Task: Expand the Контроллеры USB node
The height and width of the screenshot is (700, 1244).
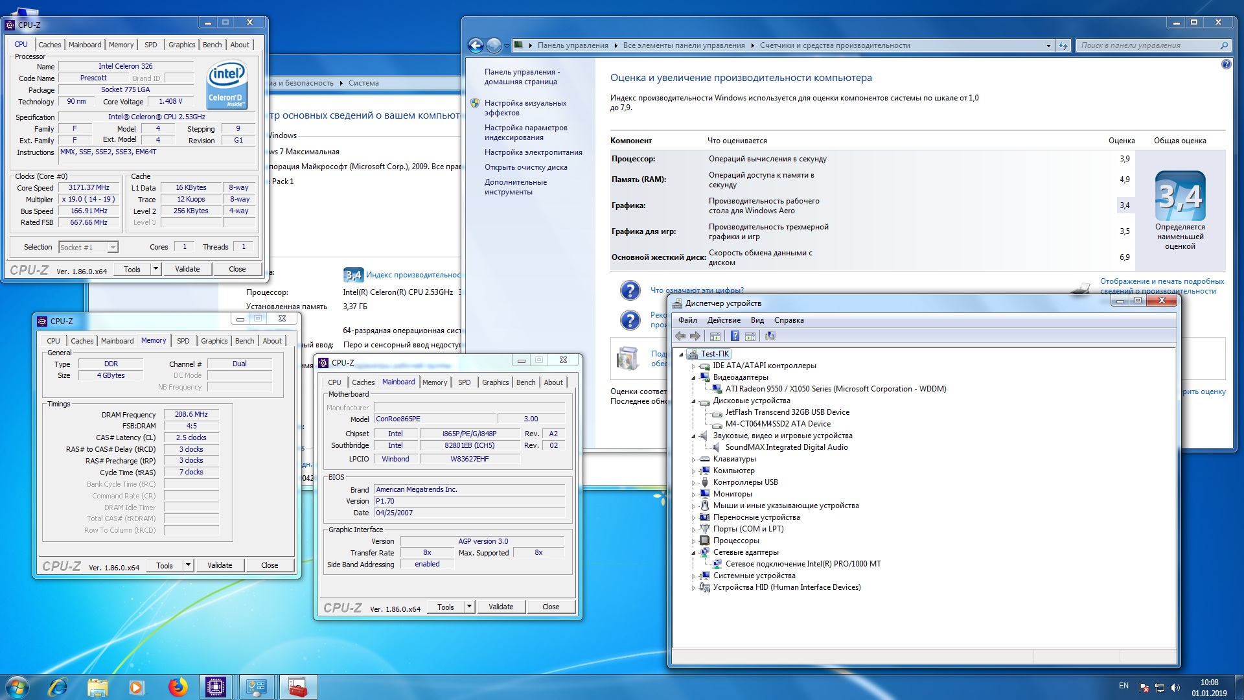Action: click(693, 483)
